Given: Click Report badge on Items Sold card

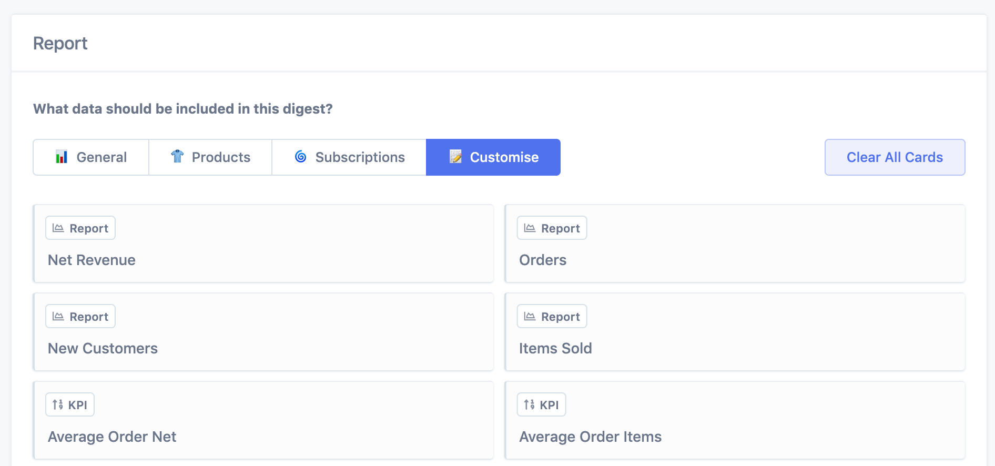Looking at the screenshot, I should pos(552,317).
